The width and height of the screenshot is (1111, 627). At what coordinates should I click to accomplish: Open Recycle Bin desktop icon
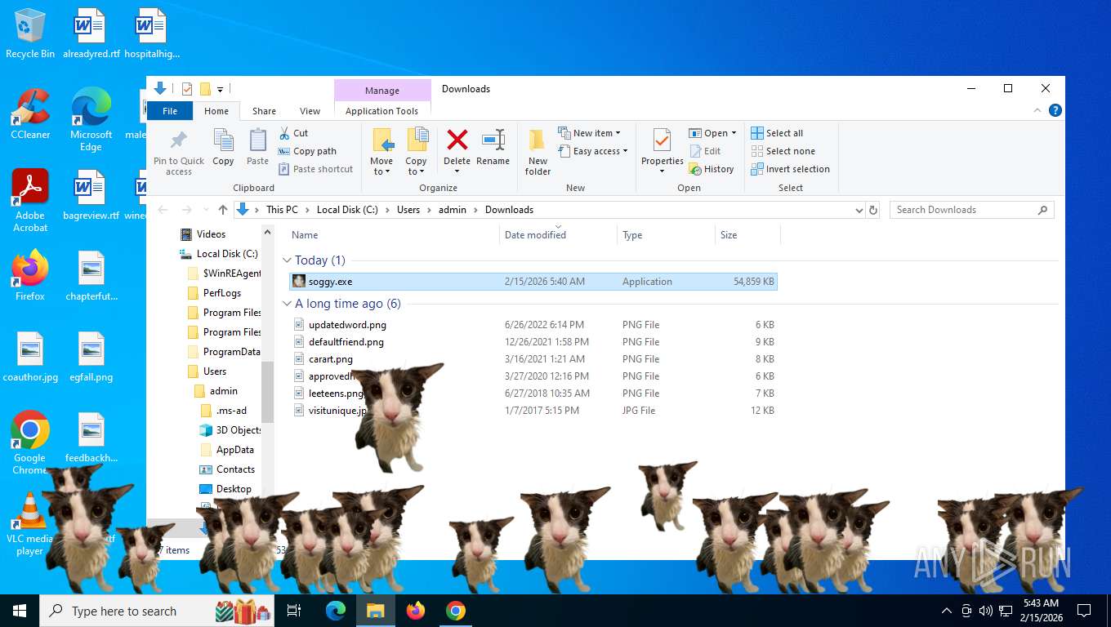(x=30, y=33)
